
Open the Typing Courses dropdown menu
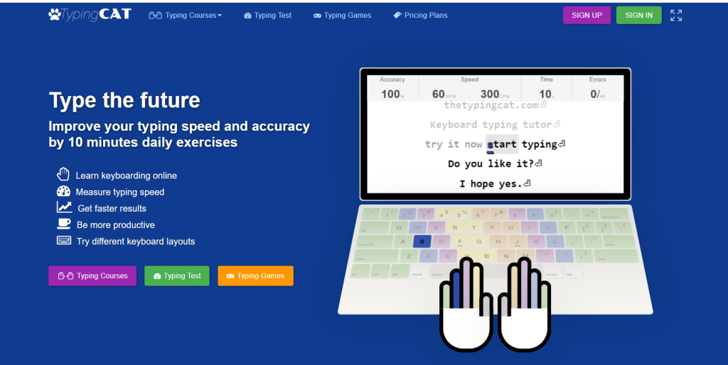(186, 16)
